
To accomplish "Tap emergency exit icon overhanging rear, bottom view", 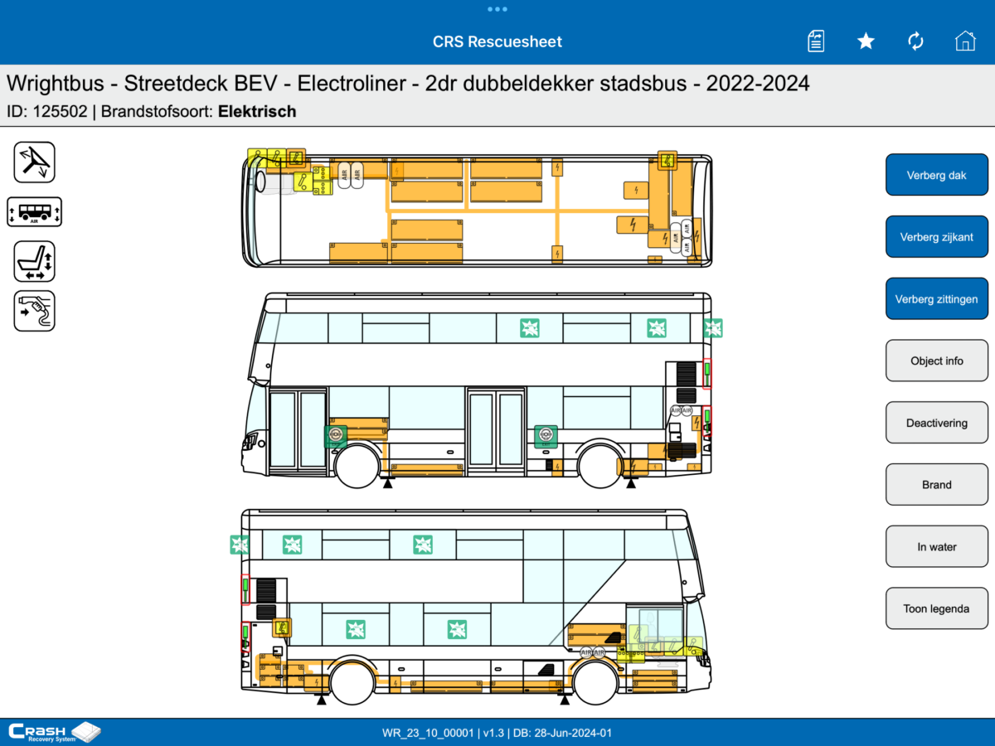I will click(x=240, y=545).
